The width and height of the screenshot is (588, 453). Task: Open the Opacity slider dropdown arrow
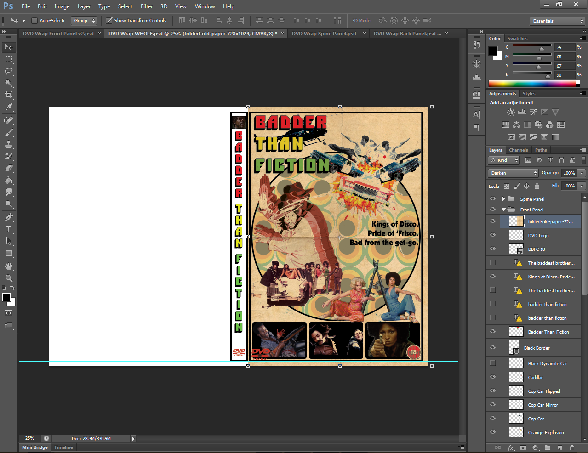582,173
